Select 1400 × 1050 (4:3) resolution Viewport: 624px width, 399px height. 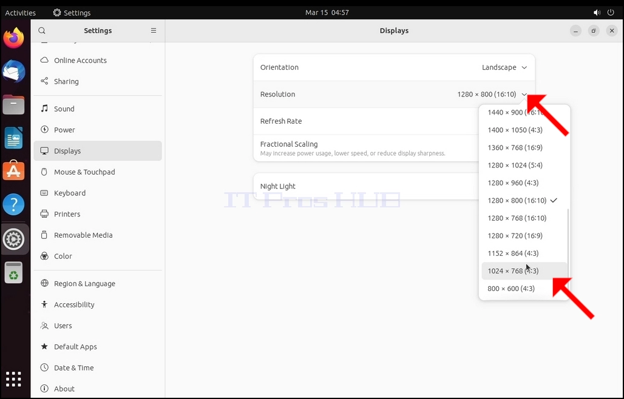coord(524,130)
